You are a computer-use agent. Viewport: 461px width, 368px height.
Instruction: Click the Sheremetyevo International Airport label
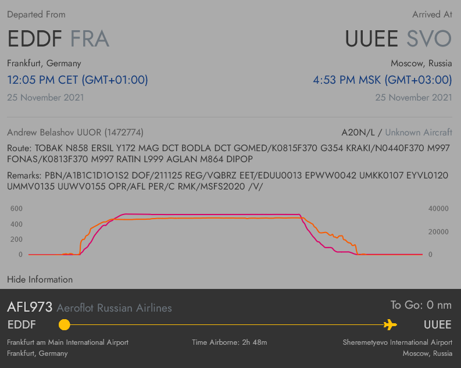coord(397,342)
